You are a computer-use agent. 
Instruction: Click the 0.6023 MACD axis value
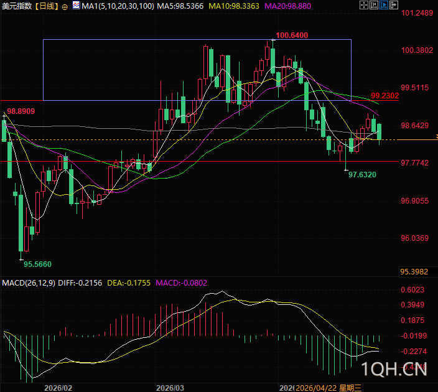pos(412,290)
